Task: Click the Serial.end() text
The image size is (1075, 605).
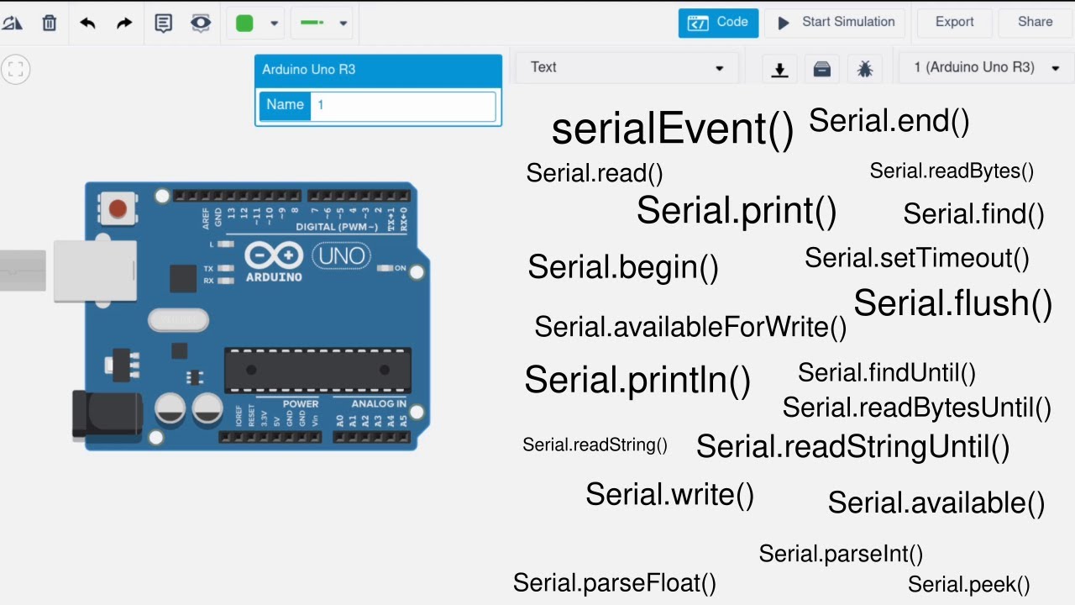Action: tap(889, 120)
